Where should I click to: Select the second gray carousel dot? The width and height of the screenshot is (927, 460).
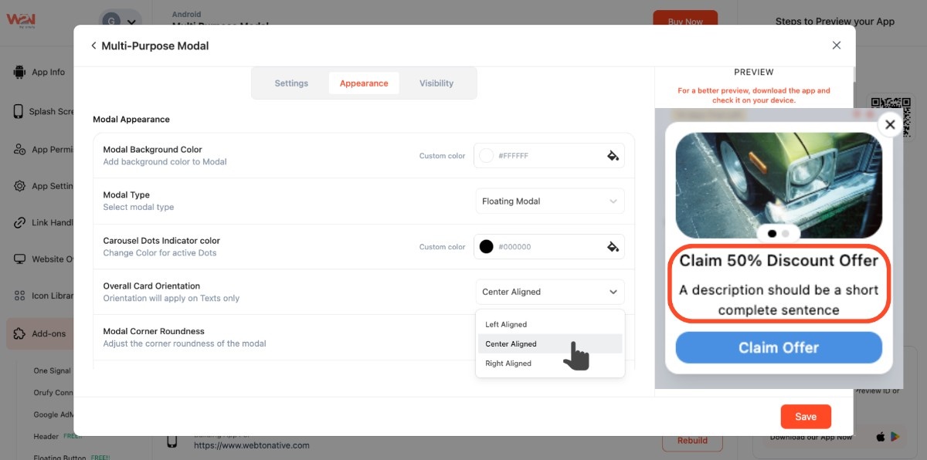(x=786, y=233)
